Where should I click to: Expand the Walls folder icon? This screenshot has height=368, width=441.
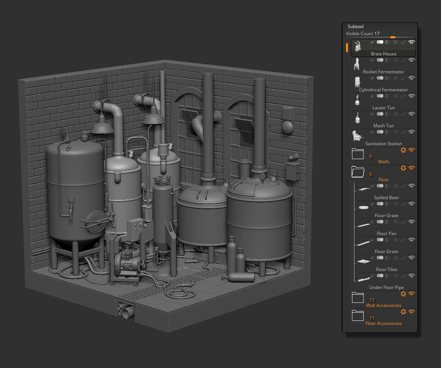[358, 154]
